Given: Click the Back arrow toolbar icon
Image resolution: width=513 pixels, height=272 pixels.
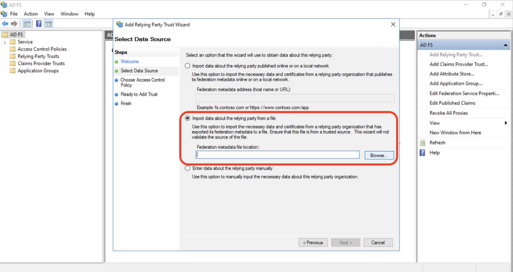Looking at the screenshot, I should tap(5, 24).
